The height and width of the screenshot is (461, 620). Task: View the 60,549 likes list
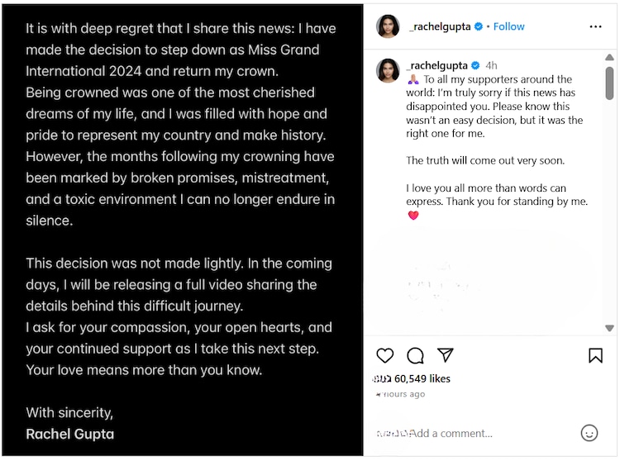click(422, 378)
